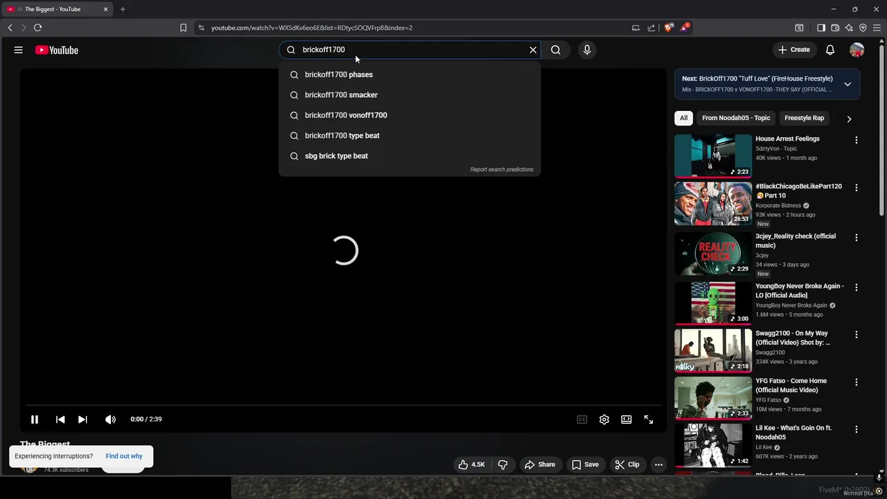The image size is (887, 499).
Task: Pause the video playback
Action: 35,419
